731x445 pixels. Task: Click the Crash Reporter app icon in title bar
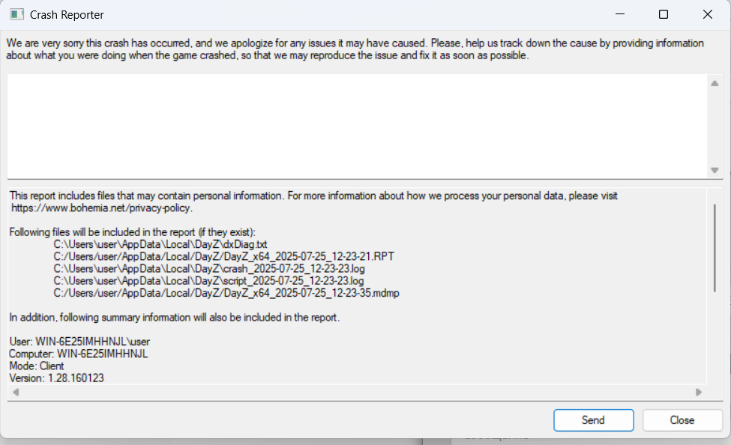[x=16, y=14]
